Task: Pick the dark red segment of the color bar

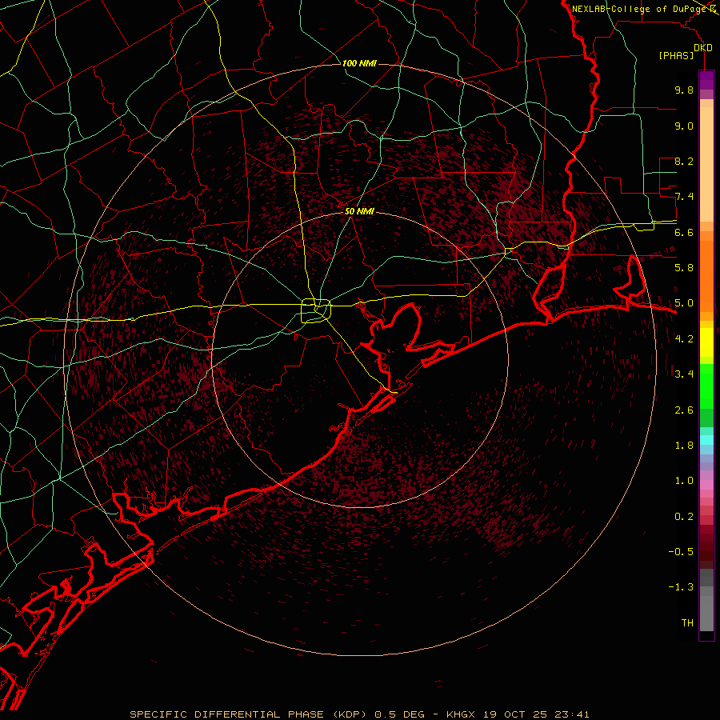Action: [706, 546]
